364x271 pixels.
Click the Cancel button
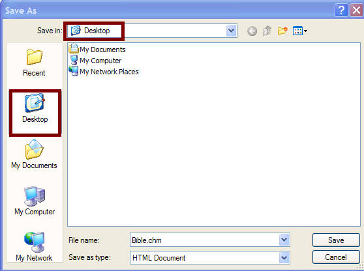[x=336, y=257]
